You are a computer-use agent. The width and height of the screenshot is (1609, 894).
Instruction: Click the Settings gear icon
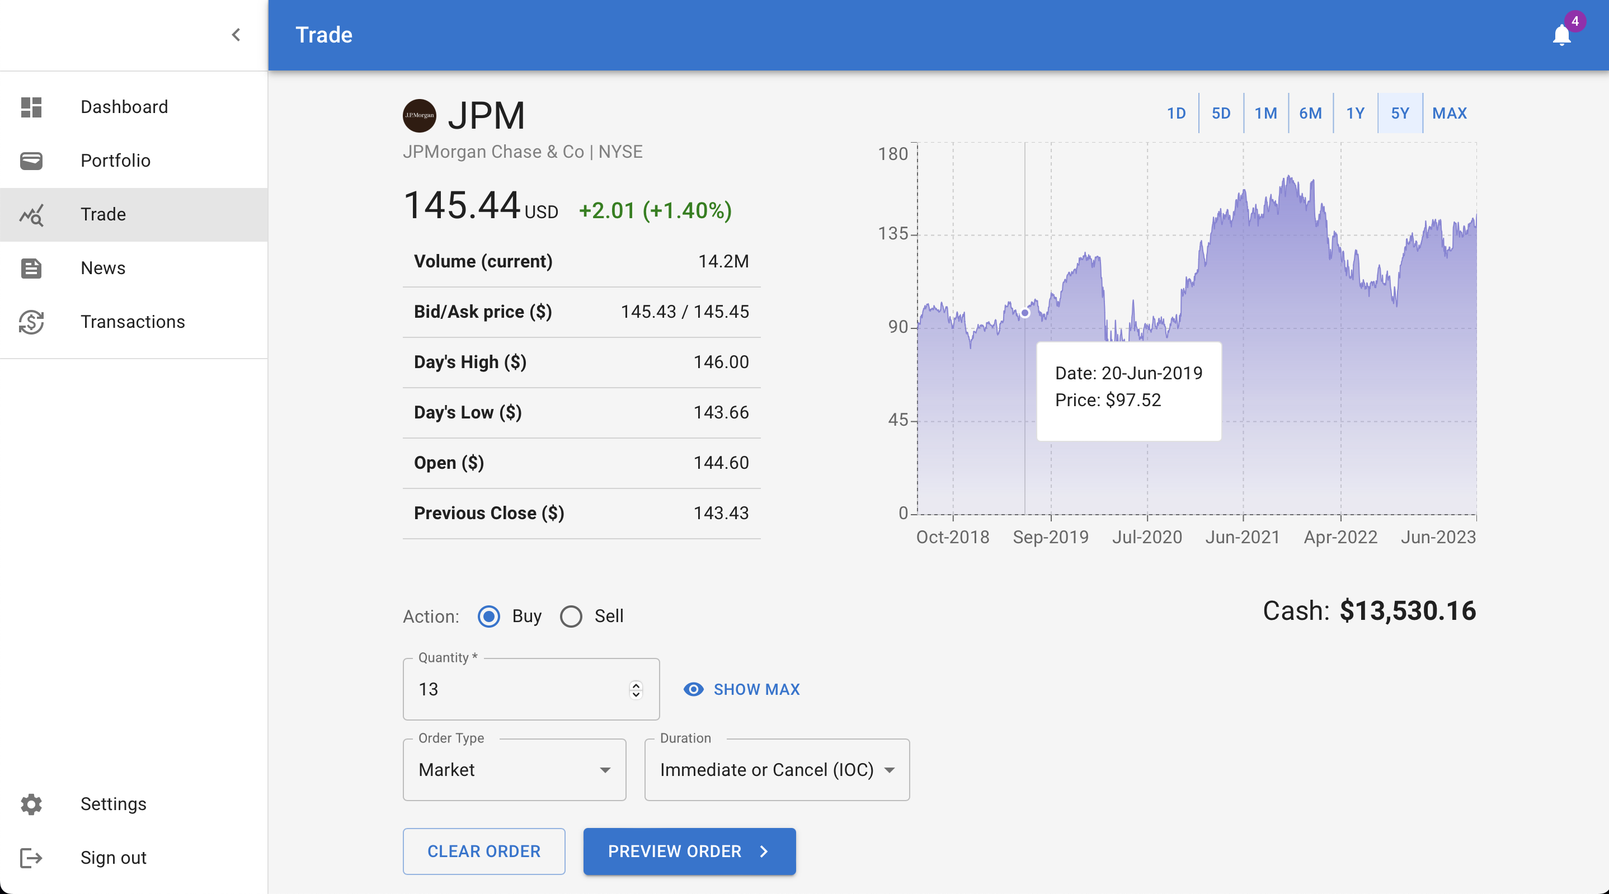coord(31,804)
